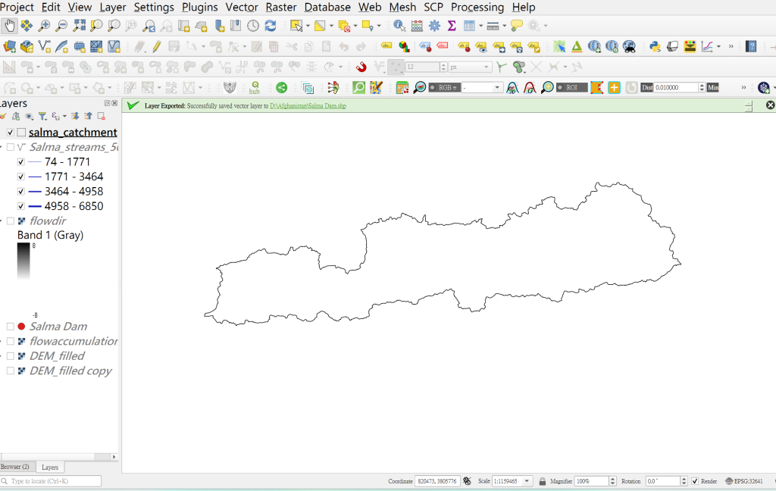
Task: Uncheck the salma_catchment layer visibility
Action: point(10,132)
